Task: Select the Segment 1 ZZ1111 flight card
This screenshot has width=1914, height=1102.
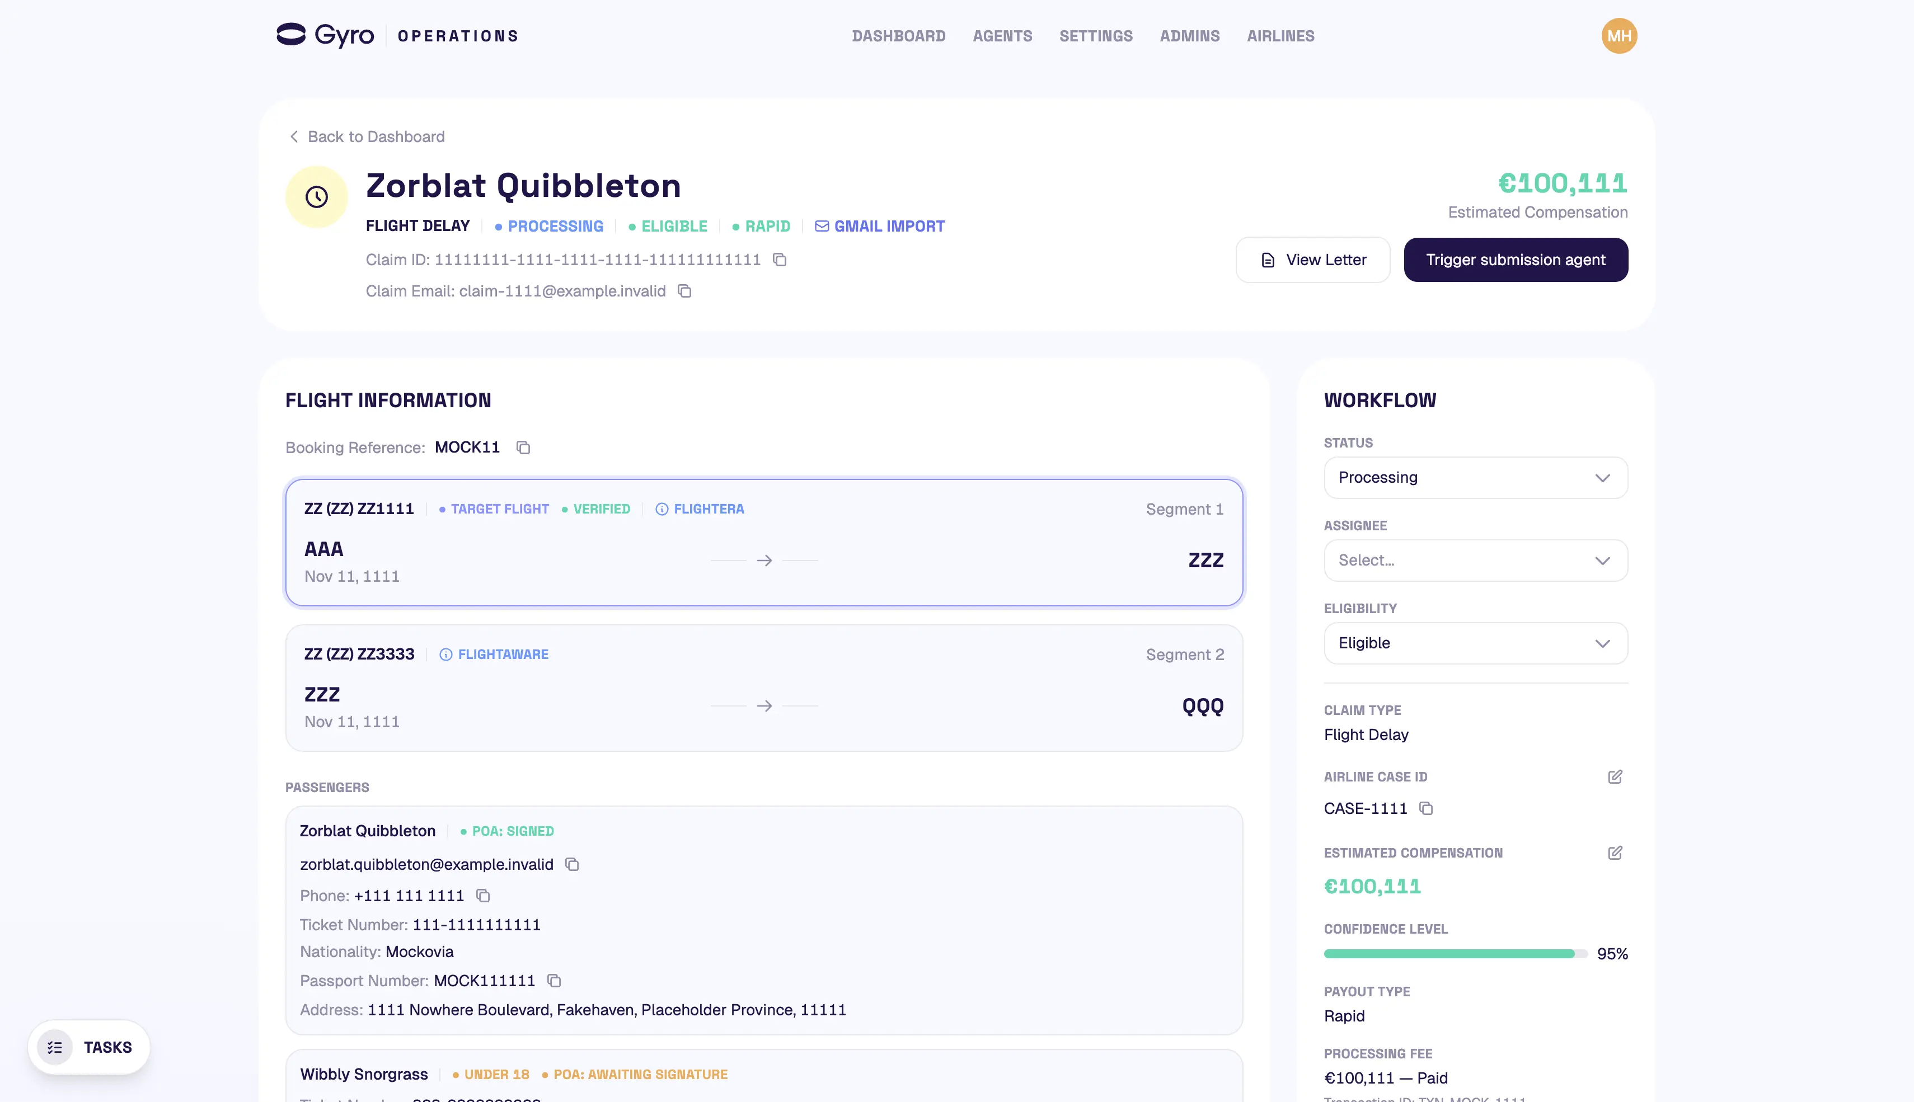Action: [764, 543]
